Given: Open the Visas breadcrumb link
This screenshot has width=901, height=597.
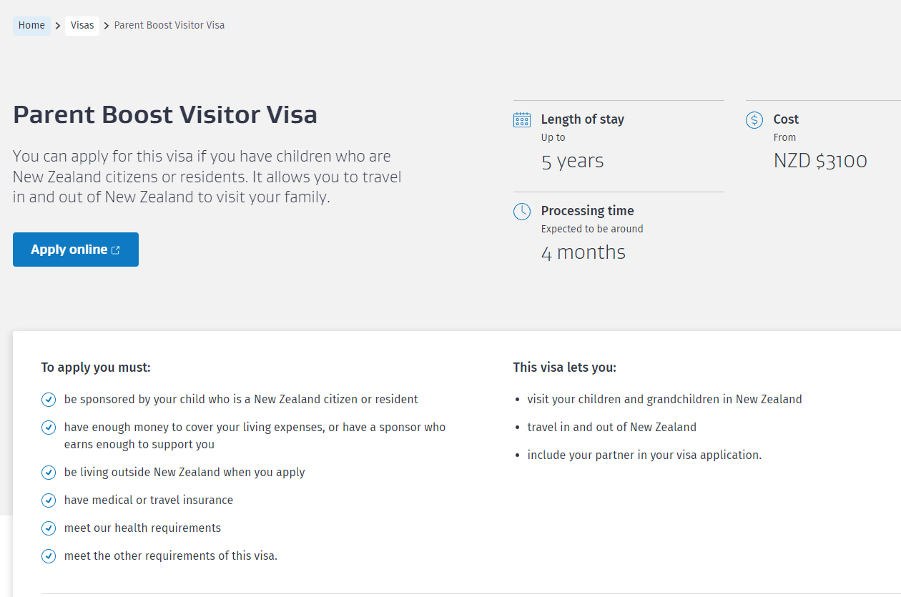Looking at the screenshot, I should point(82,26).
